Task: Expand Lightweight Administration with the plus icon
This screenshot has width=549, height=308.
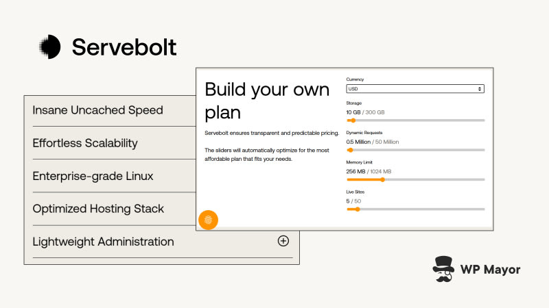Action: click(283, 241)
